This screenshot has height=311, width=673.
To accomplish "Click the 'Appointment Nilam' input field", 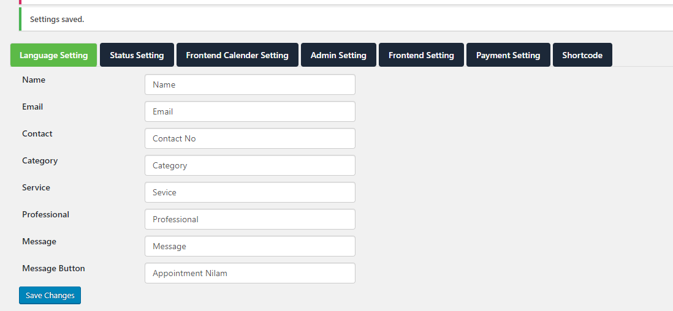I will pos(250,273).
